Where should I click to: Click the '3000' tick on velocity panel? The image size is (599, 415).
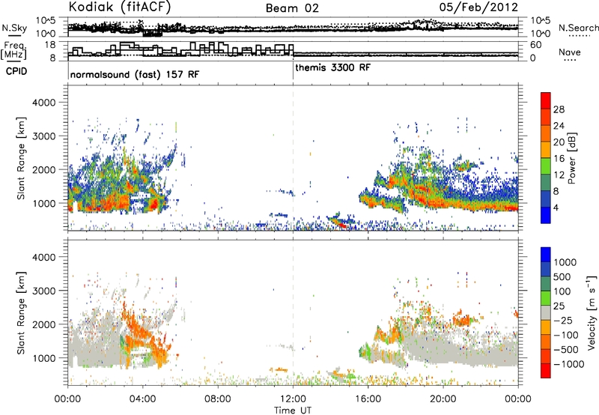point(43,291)
